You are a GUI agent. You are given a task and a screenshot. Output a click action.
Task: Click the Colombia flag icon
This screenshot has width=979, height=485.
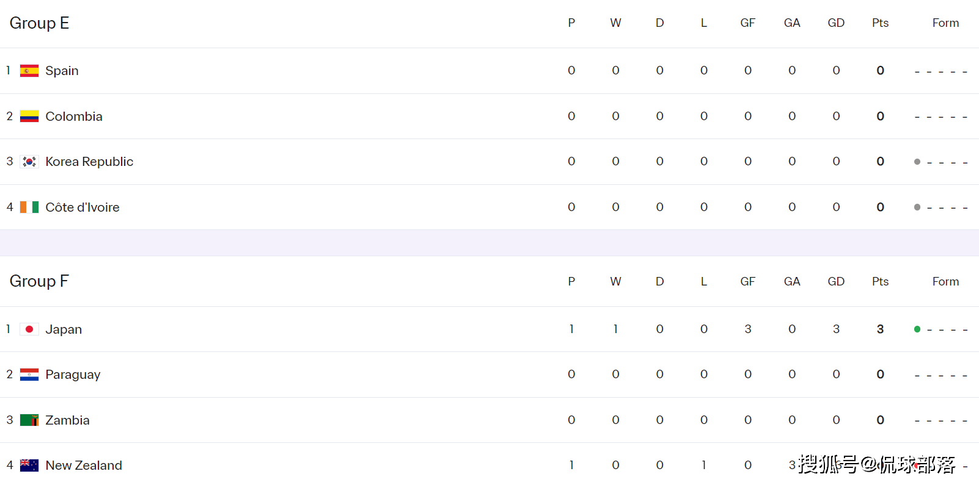[29, 116]
